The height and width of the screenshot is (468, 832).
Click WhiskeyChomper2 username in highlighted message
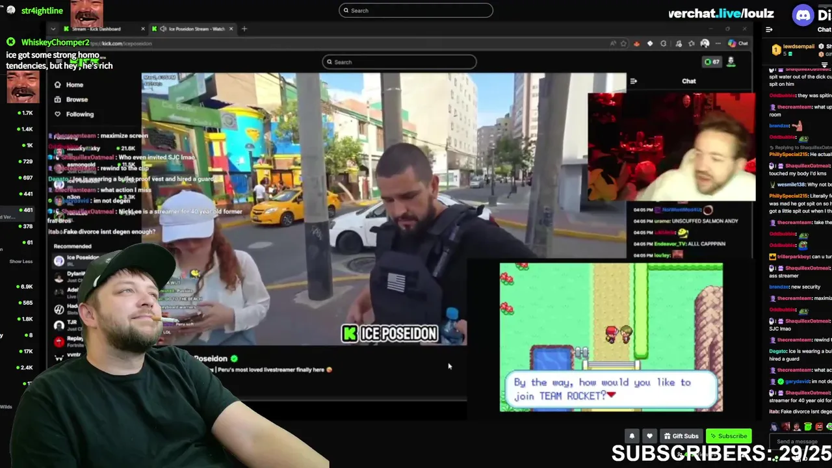point(55,42)
